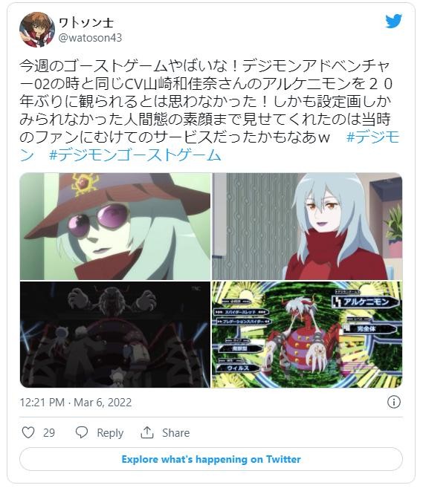Open the image with purple sunglasses hat

click(x=115, y=227)
